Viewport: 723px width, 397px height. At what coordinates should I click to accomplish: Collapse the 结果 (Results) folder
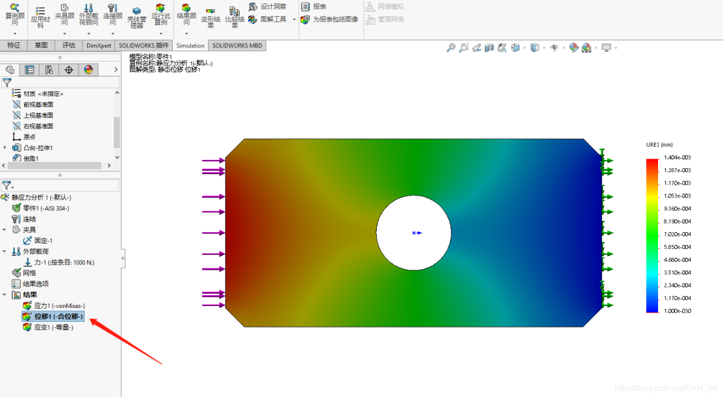pyautogui.click(x=5, y=294)
